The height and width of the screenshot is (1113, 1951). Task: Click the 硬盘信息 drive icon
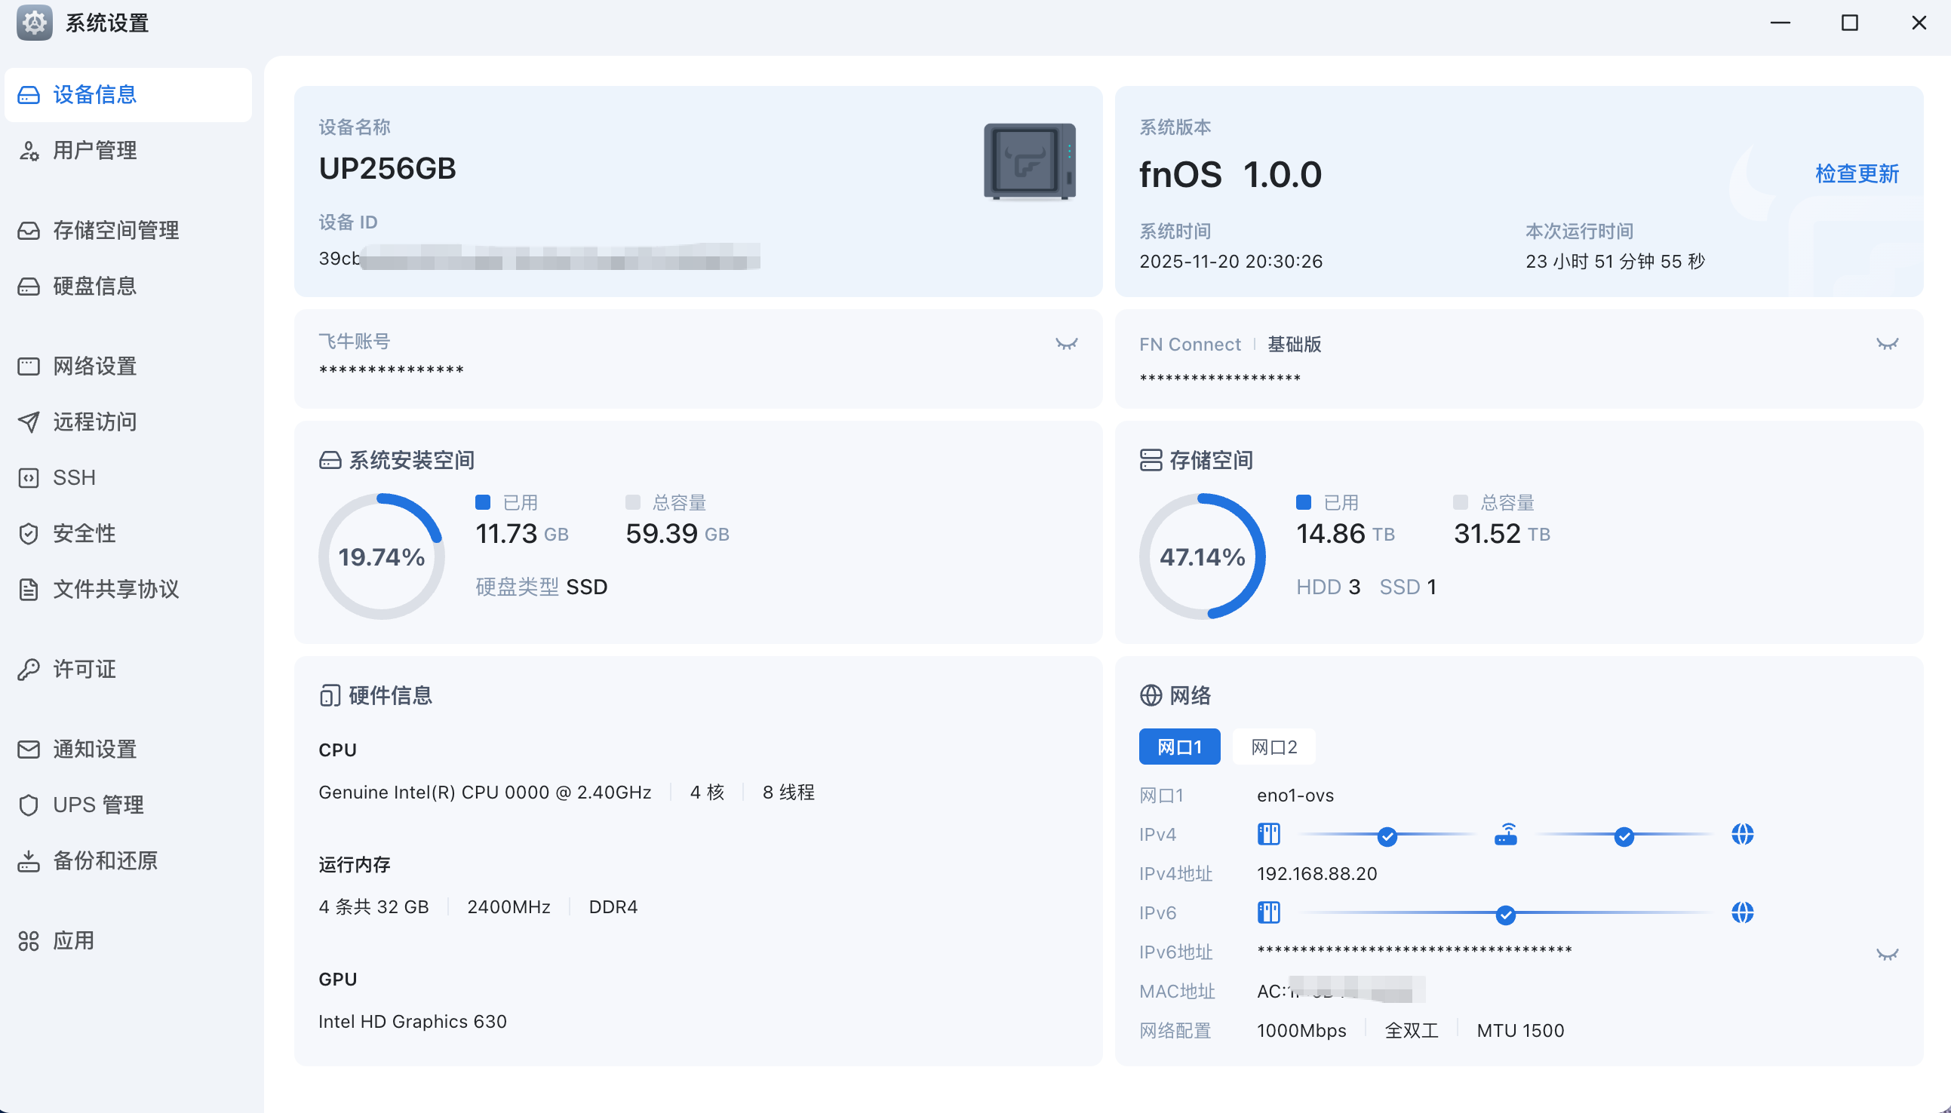coord(29,287)
